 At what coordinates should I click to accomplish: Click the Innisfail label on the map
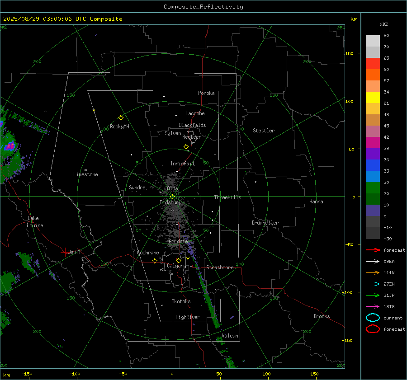(x=183, y=164)
